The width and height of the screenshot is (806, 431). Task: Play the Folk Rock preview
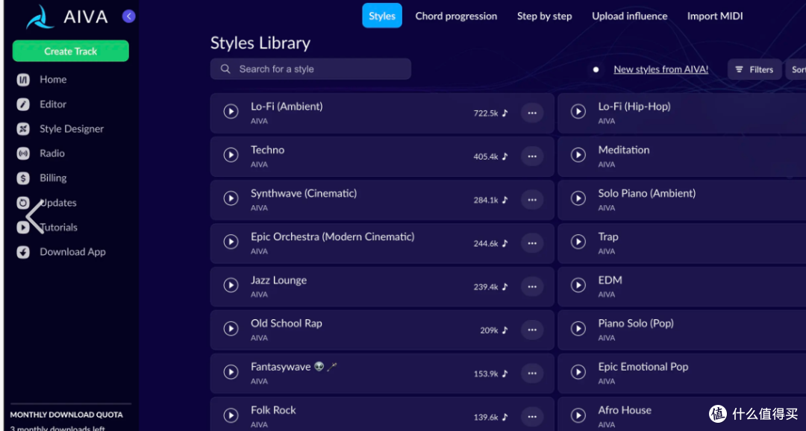coord(231,415)
